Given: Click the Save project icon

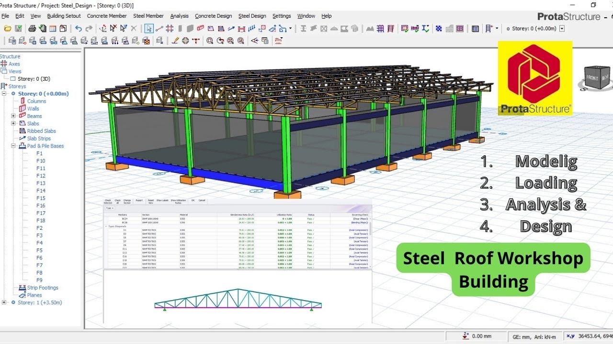Looking at the screenshot, I should tap(18, 28).
